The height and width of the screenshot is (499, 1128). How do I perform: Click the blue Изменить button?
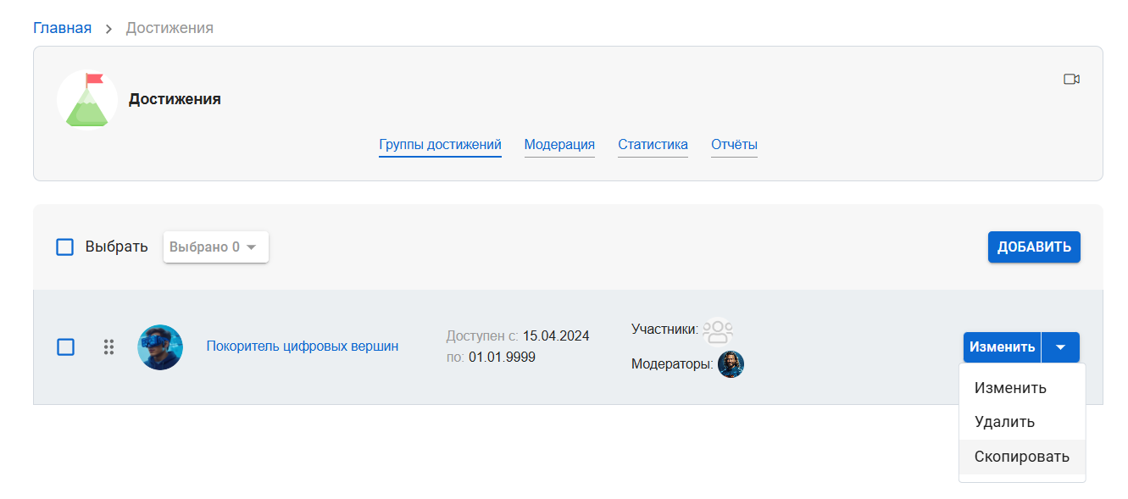1003,347
